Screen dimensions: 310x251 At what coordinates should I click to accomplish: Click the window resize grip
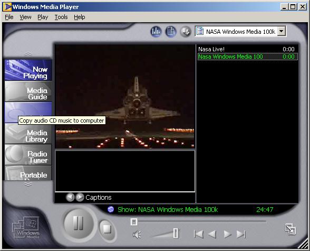click(303, 244)
